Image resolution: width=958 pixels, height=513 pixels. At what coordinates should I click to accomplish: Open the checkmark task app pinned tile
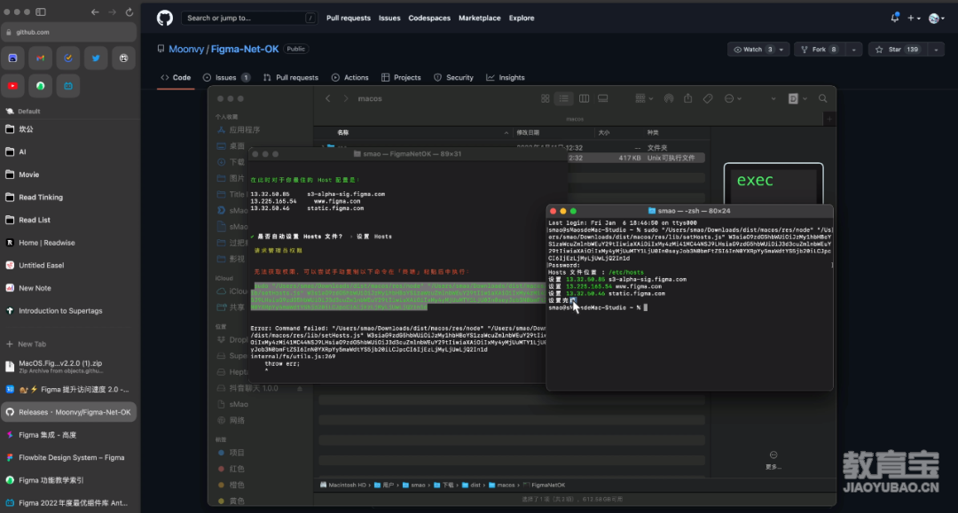(67, 58)
